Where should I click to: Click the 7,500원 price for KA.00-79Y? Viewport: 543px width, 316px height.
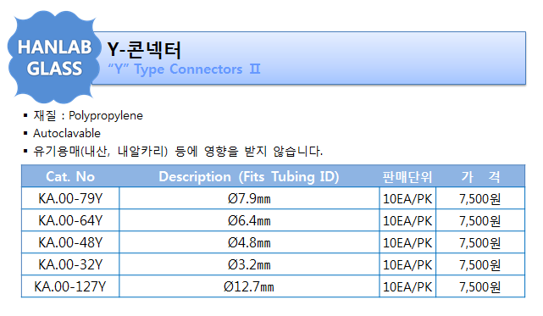[480, 198]
